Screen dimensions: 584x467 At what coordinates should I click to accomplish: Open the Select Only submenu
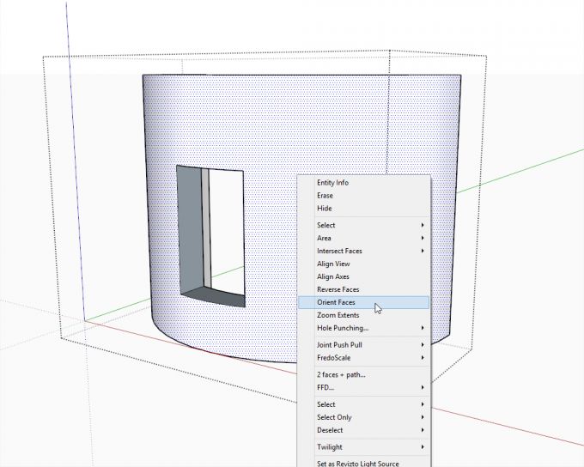pyautogui.click(x=333, y=417)
